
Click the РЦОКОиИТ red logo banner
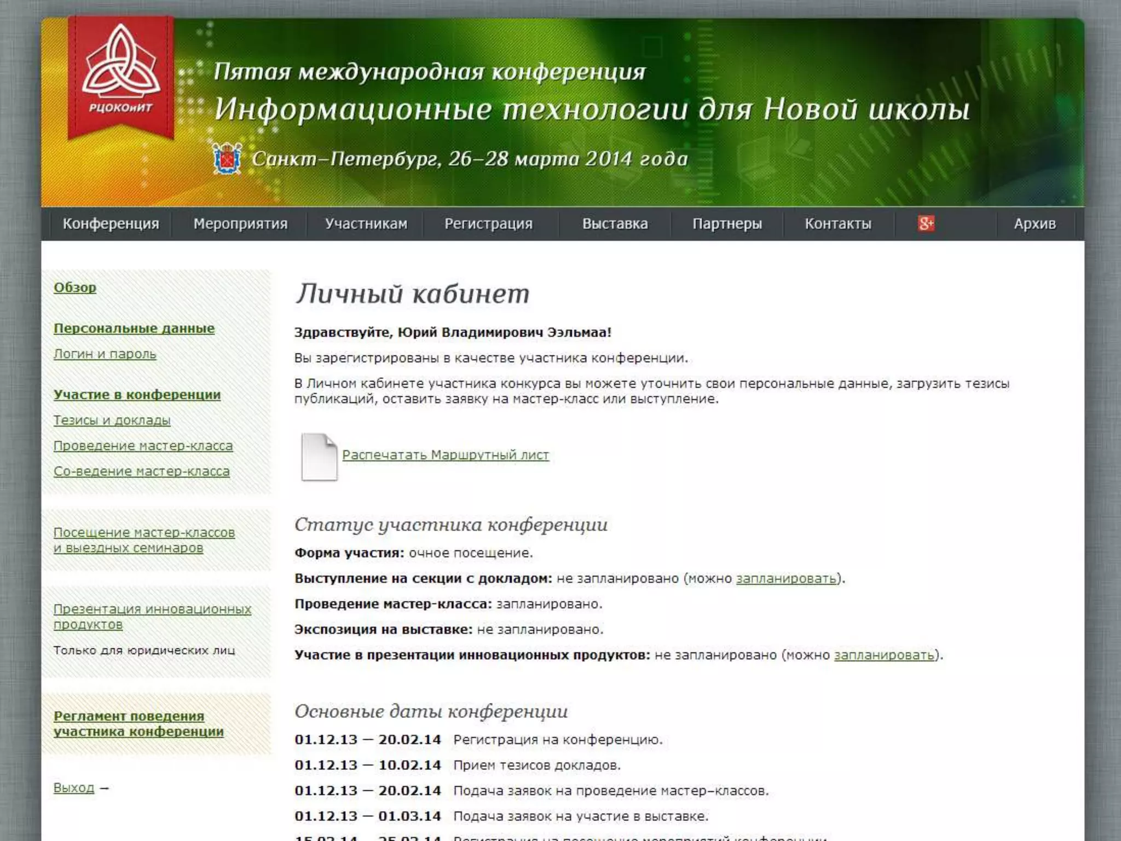tap(121, 77)
